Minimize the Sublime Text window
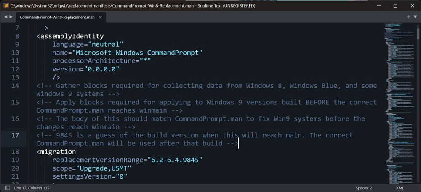The image size is (421, 192). (379, 5)
